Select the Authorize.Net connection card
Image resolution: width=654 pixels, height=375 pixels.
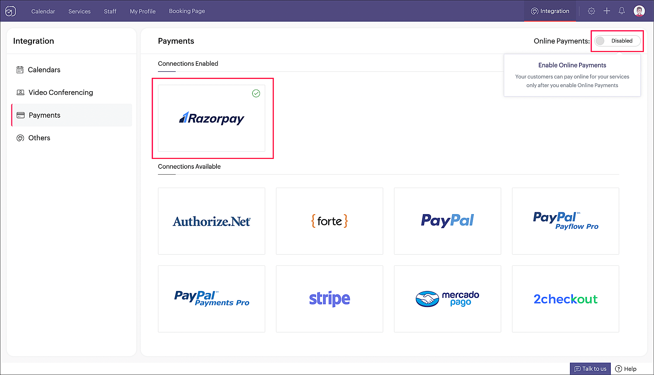coord(212,221)
